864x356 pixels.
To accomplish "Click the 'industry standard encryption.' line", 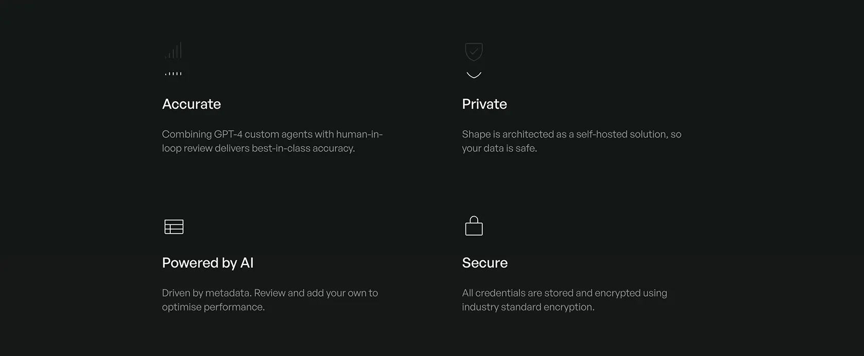I will 528,307.
